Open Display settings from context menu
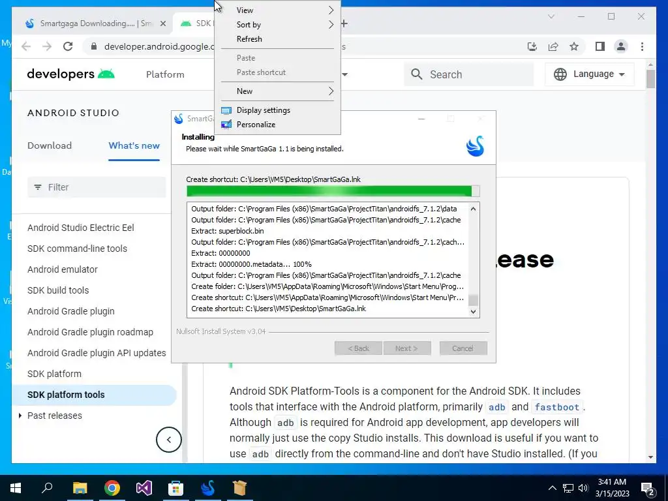 click(x=277, y=110)
